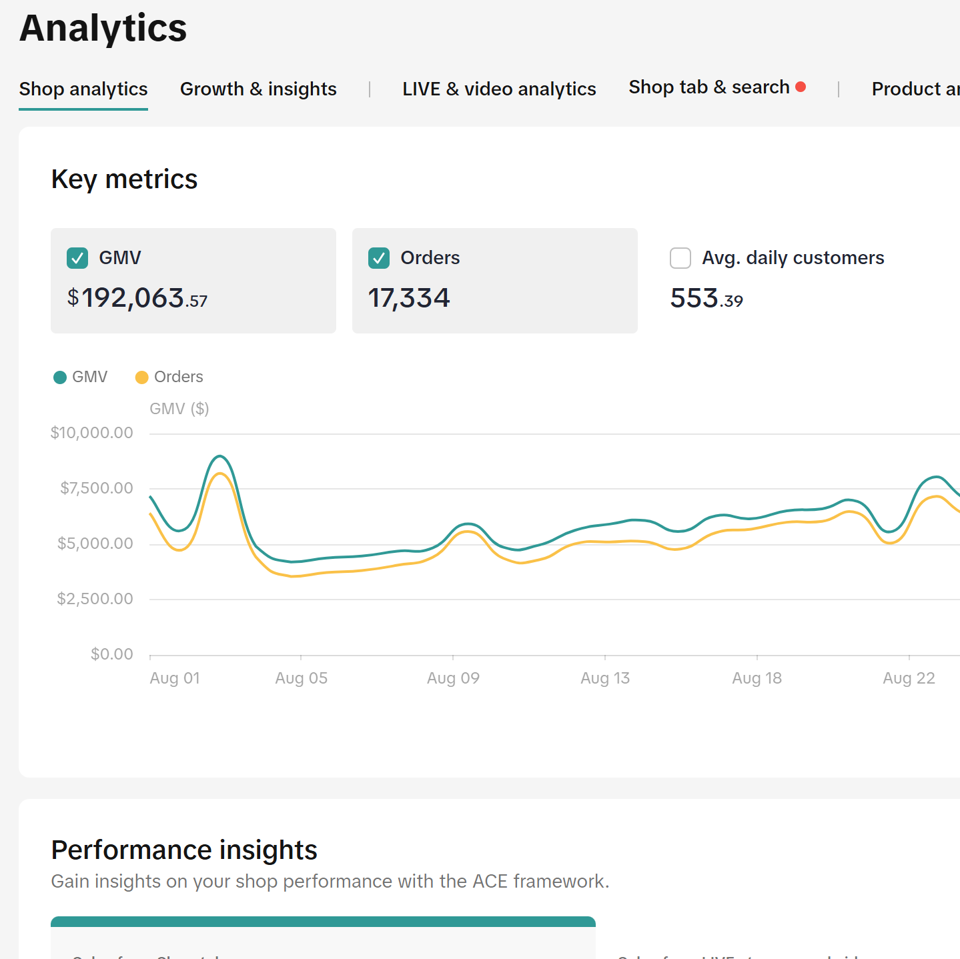
Task: Enable the Avg. daily customers checkbox
Action: [680, 258]
